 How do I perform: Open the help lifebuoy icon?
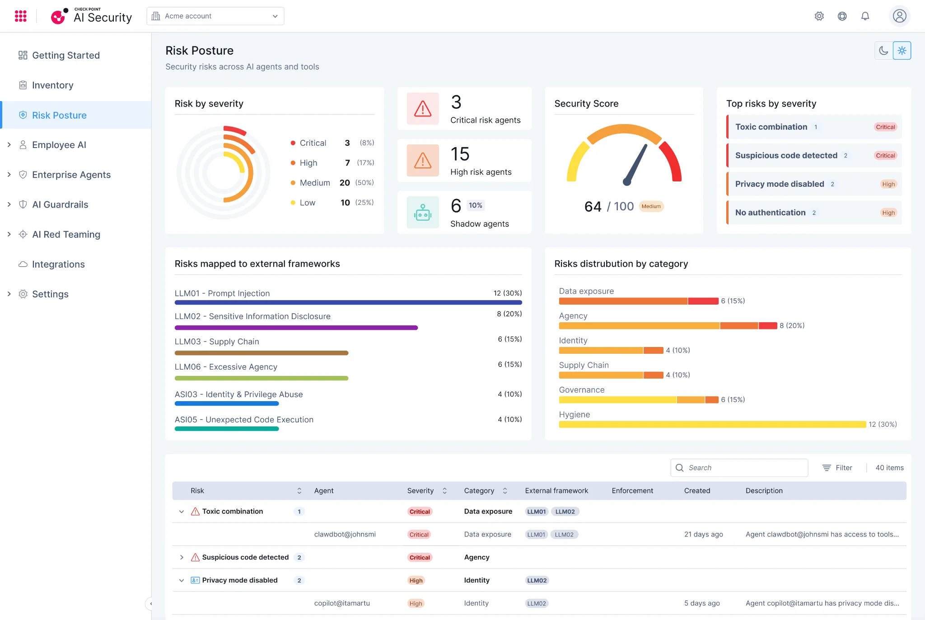coord(842,16)
